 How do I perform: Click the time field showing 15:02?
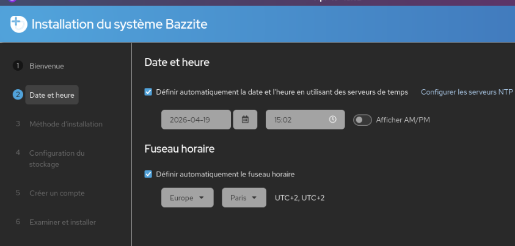coord(296,120)
